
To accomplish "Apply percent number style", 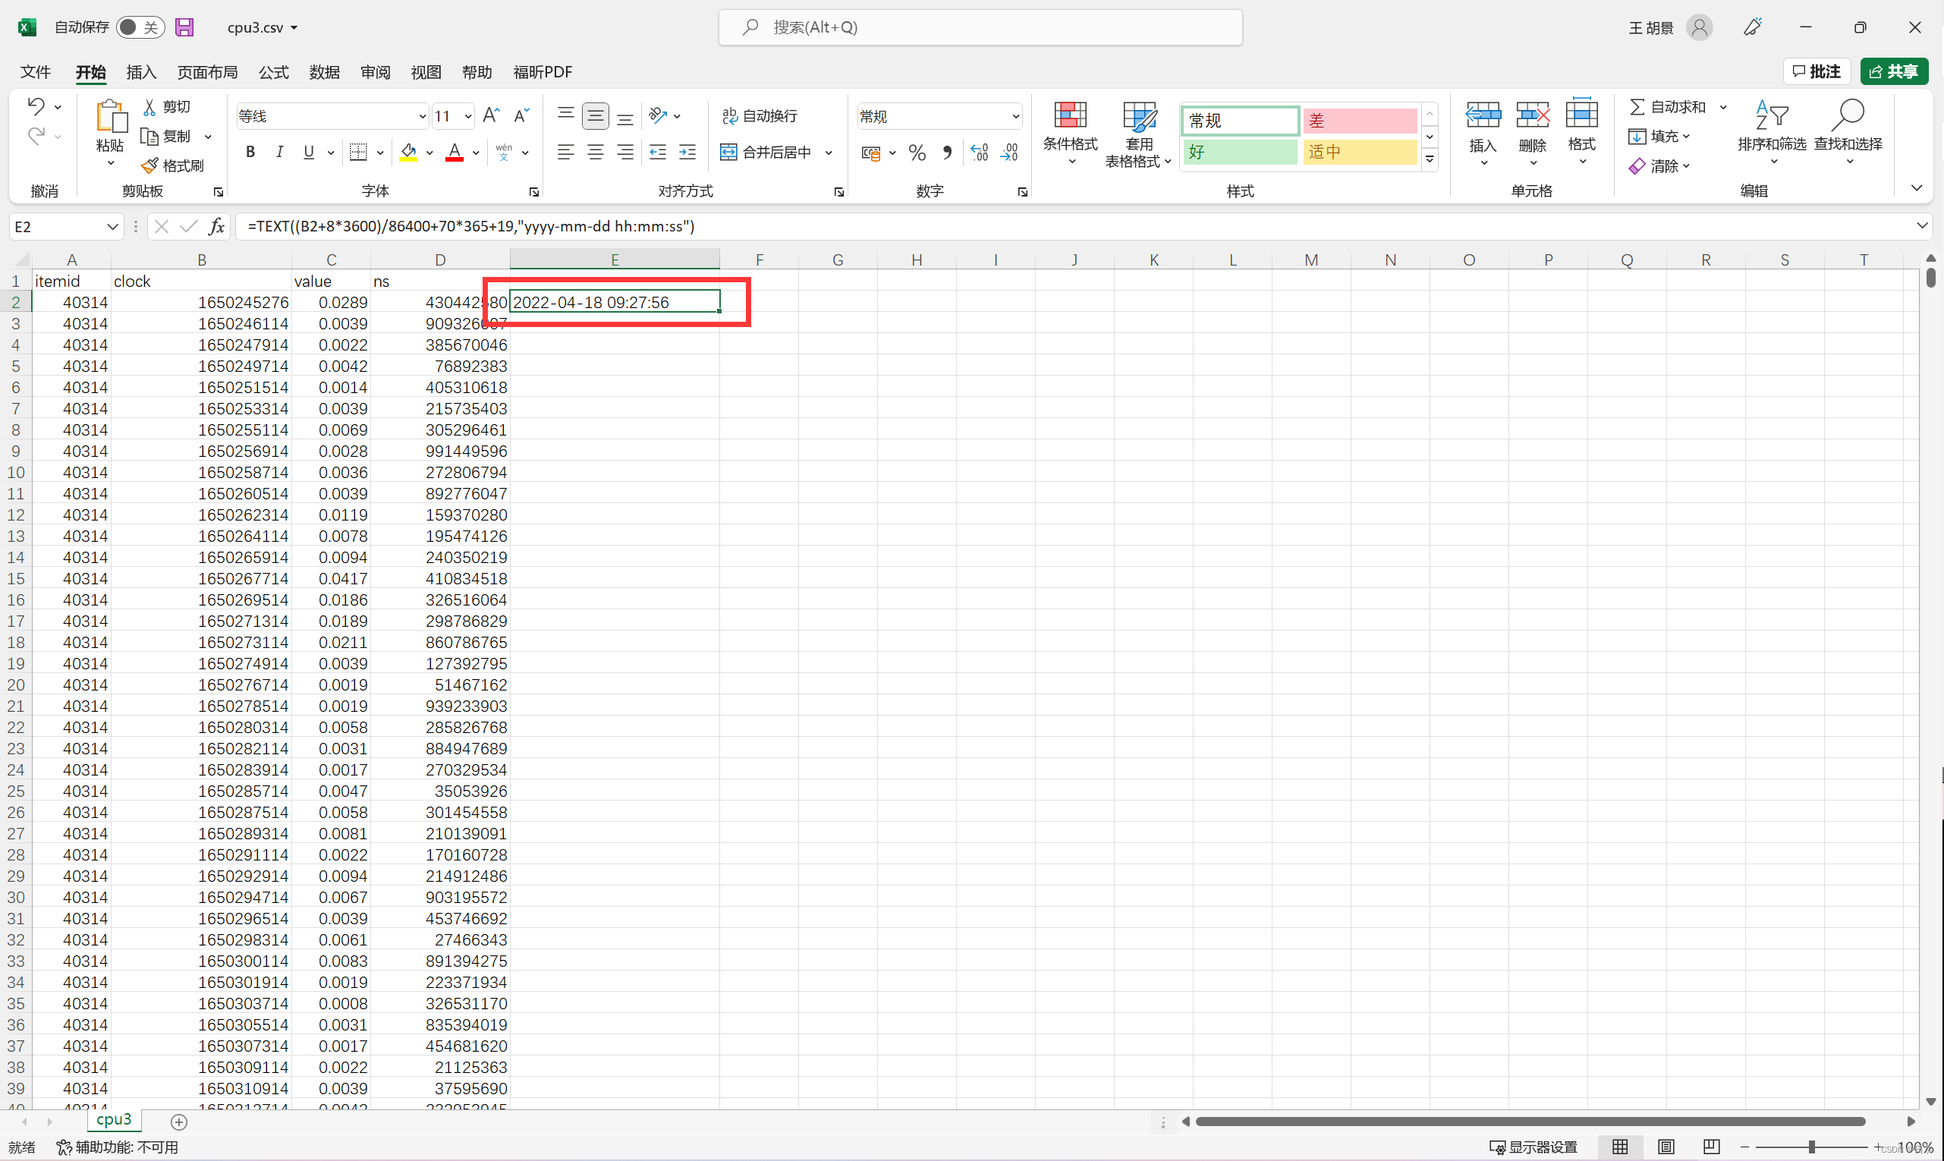I will [x=916, y=152].
